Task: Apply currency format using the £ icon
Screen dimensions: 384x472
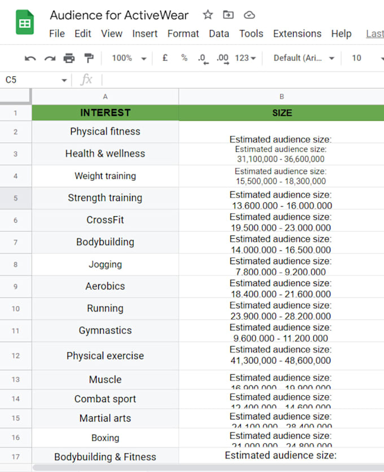Action: point(164,58)
